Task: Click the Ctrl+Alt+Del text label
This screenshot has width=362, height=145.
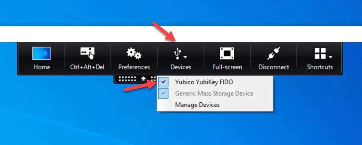Action: pyautogui.click(x=87, y=67)
